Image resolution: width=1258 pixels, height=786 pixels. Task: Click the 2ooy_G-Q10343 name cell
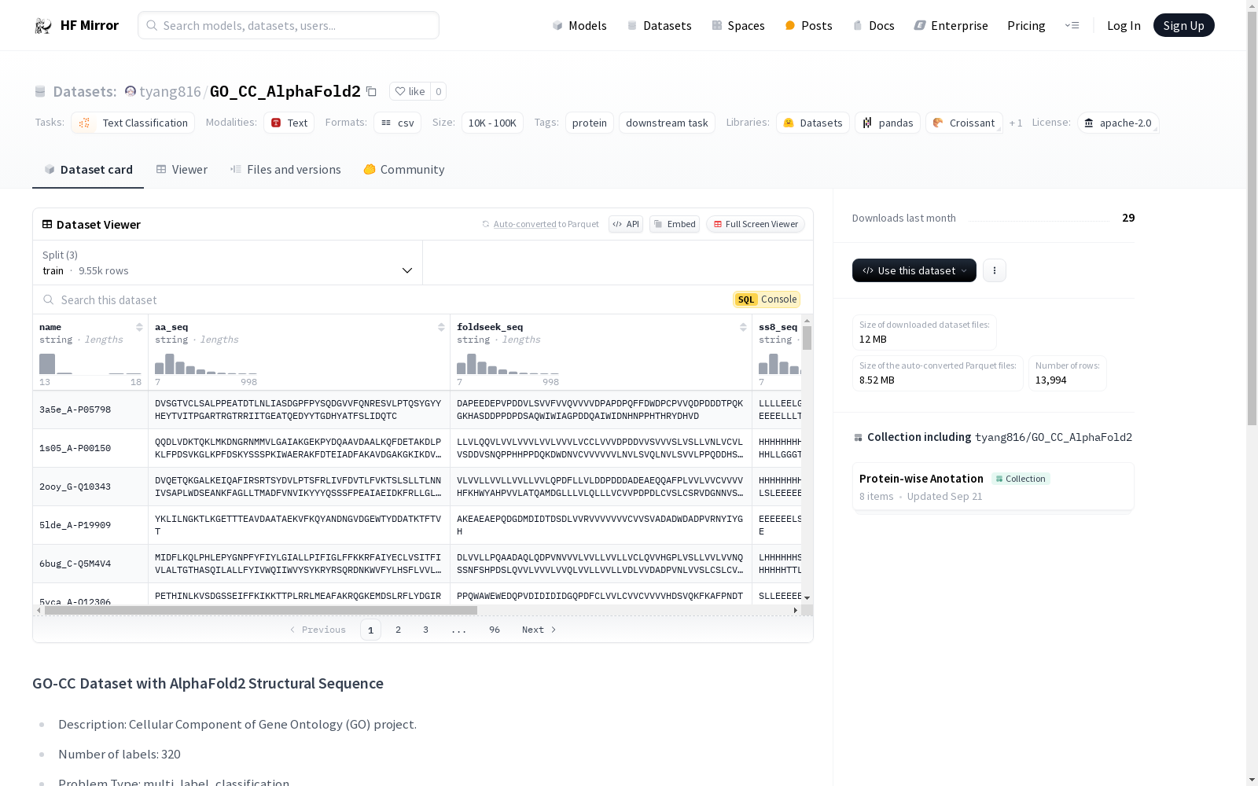point(90,487)
